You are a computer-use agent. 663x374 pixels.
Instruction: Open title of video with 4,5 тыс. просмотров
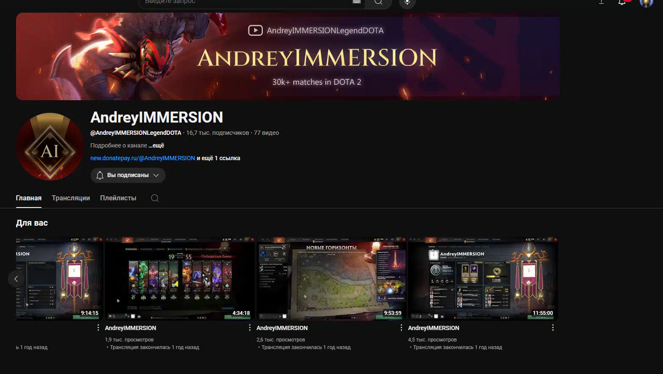pos(434,328)
